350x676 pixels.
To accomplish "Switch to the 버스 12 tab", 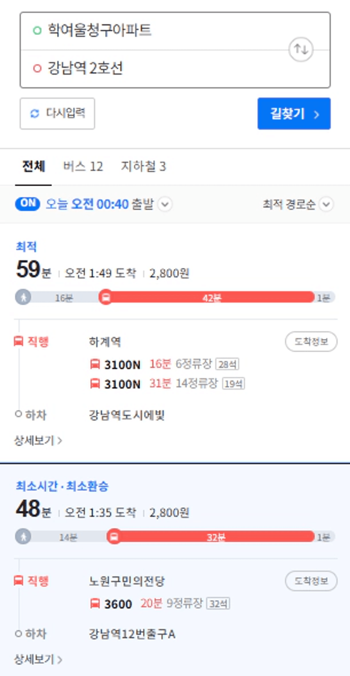I will [83, 166].
